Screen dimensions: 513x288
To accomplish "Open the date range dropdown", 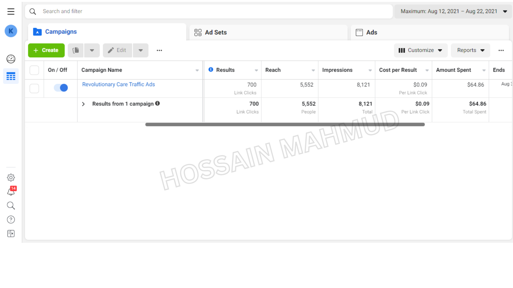I will click(x=453, y=11).
